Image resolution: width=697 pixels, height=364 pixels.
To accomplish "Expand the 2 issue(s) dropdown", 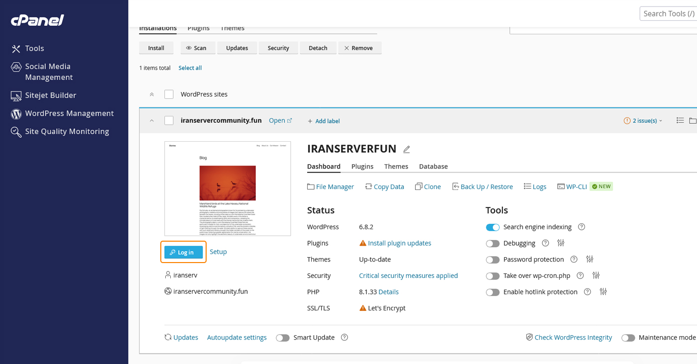I will click(x=643, y=121).
